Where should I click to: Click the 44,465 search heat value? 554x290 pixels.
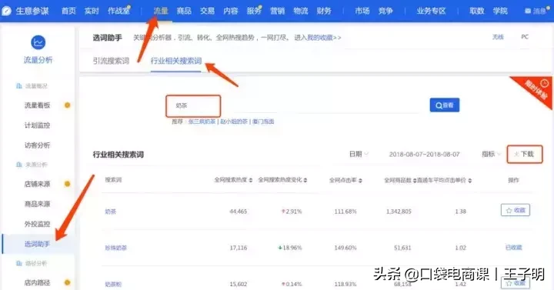pyautogui.click(x=238, y=212)
